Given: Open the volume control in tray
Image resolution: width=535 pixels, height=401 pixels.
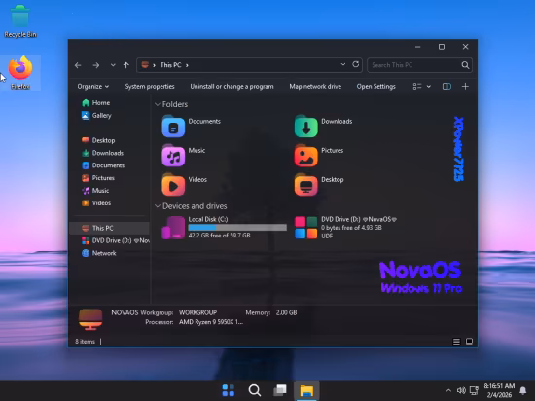Looking at the screenshot, I should coord(461,390).
